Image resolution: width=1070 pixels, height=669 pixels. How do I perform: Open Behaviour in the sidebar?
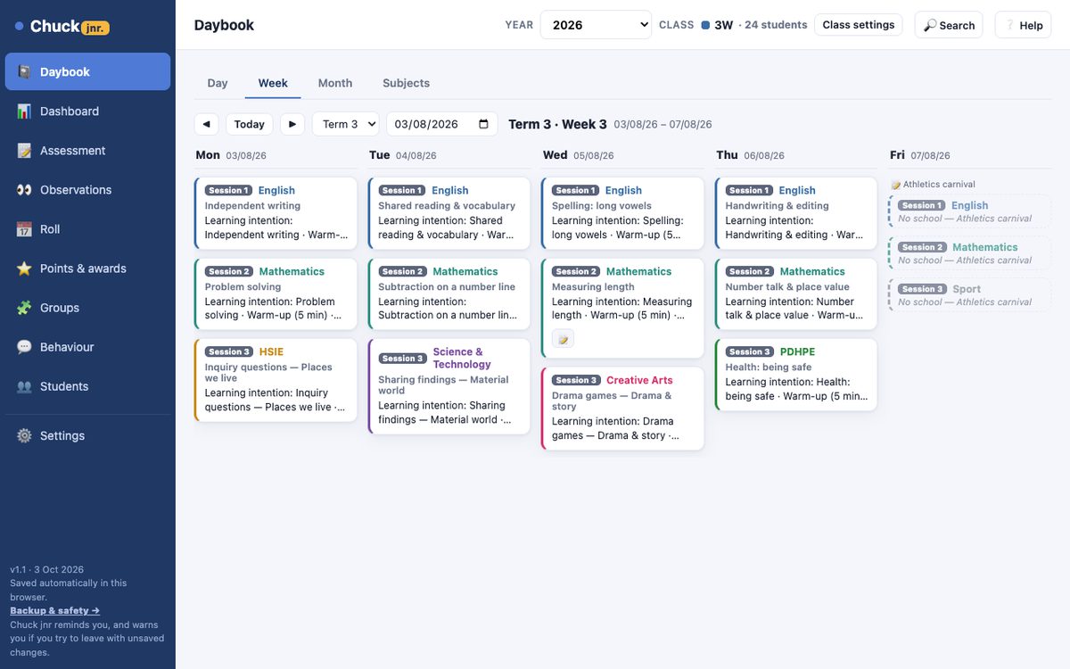87,346
